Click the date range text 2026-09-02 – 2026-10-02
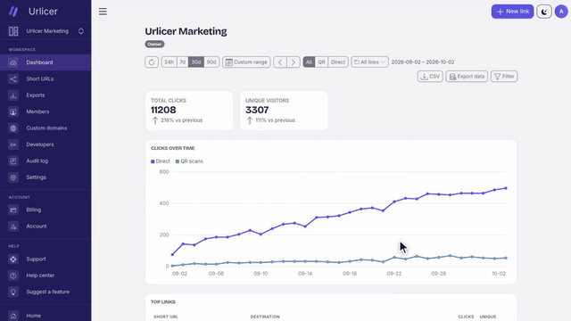571x321 pixels. pyautogui.click(x=423, y=62)
